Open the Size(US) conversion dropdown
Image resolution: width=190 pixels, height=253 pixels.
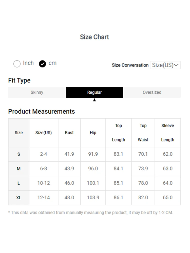pyautogui.click(x=165, y=65)
